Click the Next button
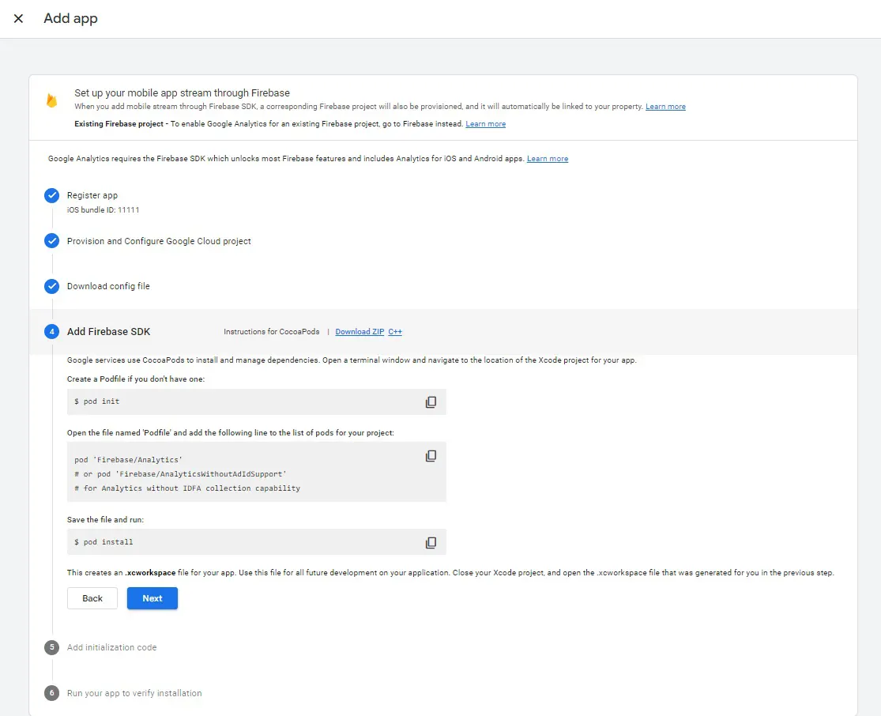Screen dimensions: 881x716 point(152,598)
